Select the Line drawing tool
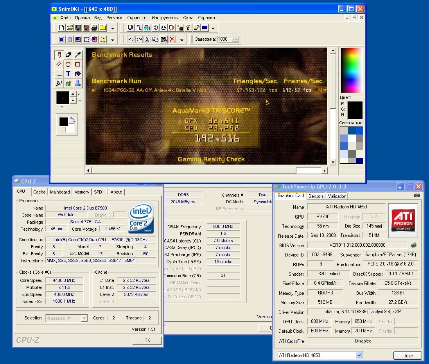Screen dimensions: 429x364 (59, 64)
